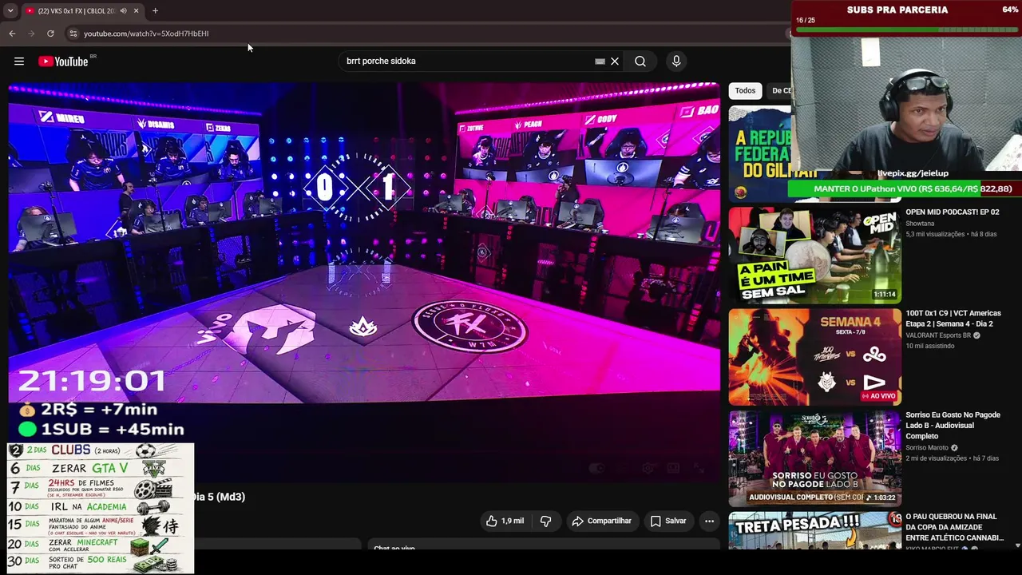Viewport: 1022px width, 575px height.
Task: Open the 'TRETA PESADA !!!' thumbnail
Action: 814,531
